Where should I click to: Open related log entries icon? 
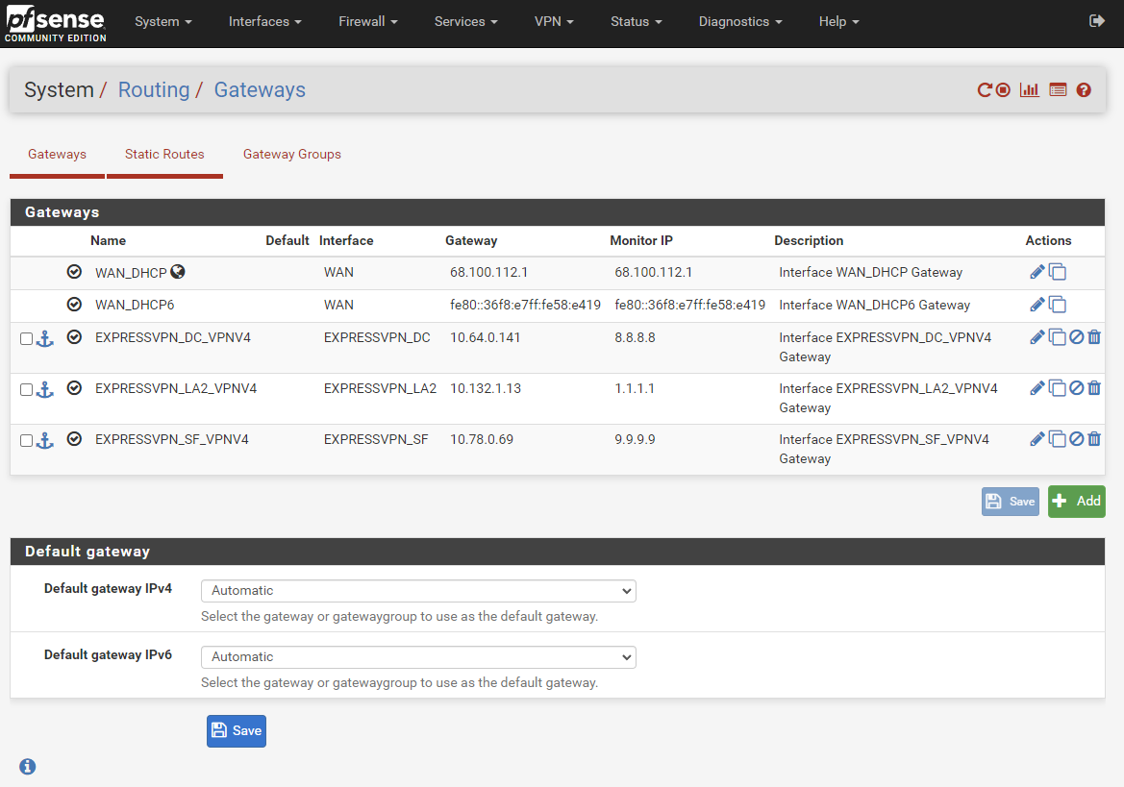tap(1058, 89)
